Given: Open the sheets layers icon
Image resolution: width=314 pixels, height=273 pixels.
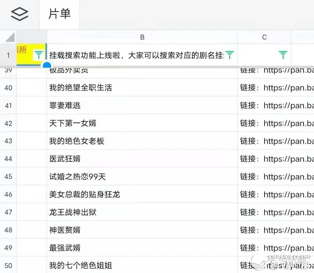Looking at the screenshot, I should [x=19, y=14].
